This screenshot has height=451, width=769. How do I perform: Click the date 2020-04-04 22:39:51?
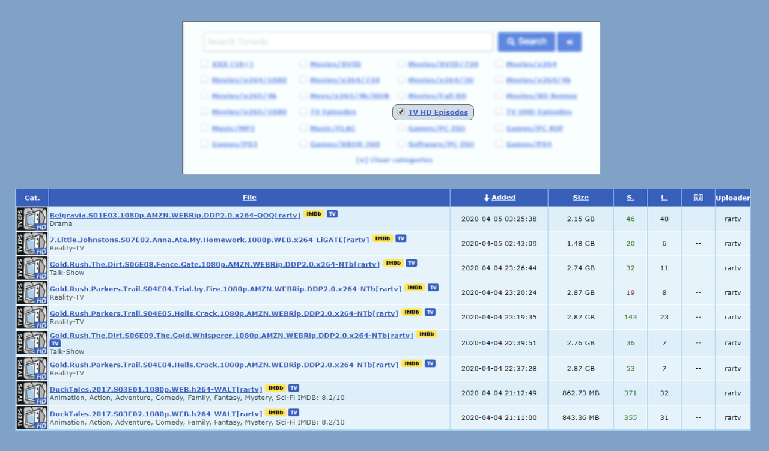coord(499,343)
